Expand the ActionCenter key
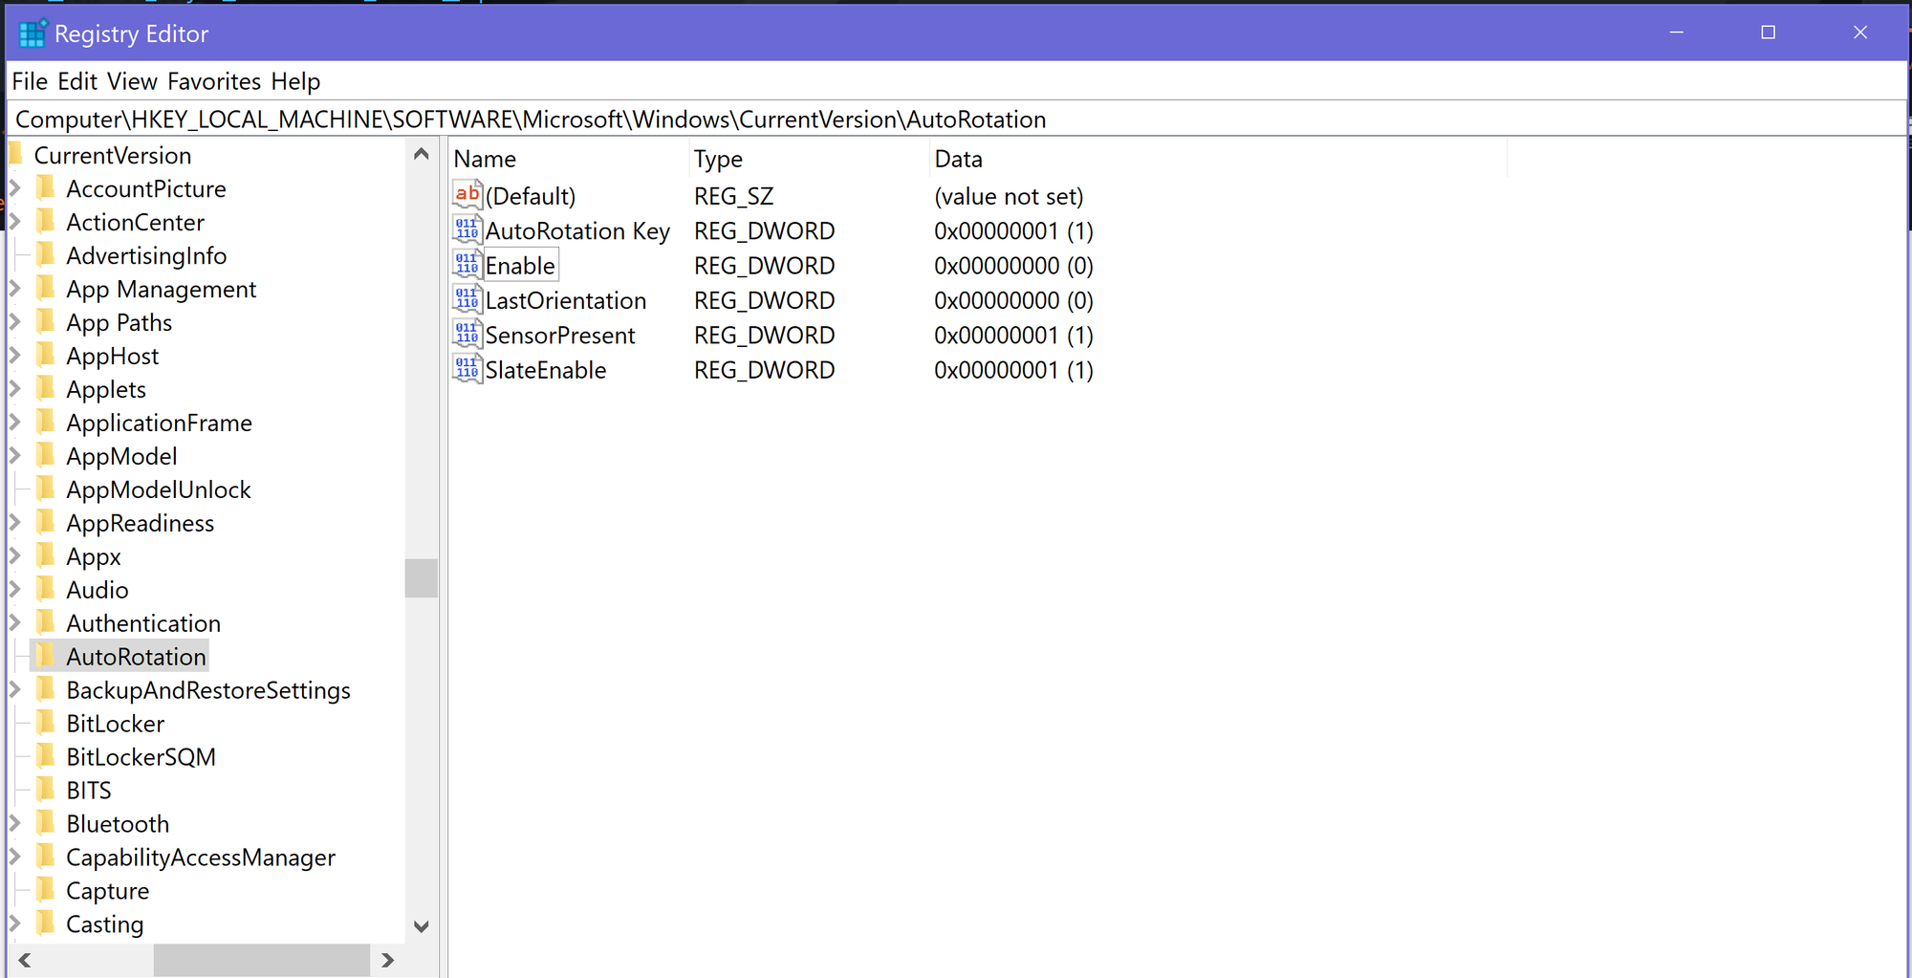 click(15, 222)
